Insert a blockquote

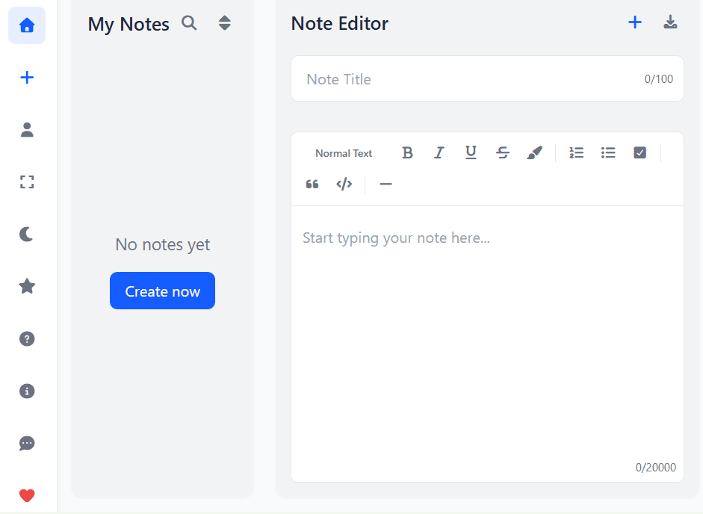coord(312,184)
